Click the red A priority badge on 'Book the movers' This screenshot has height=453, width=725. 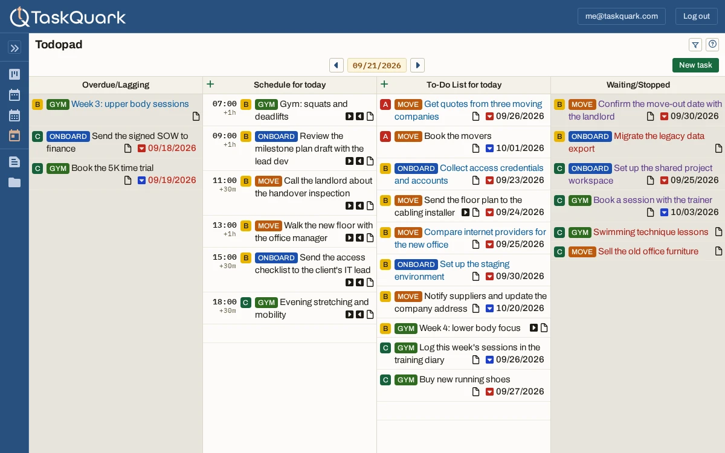click(385, 137)
